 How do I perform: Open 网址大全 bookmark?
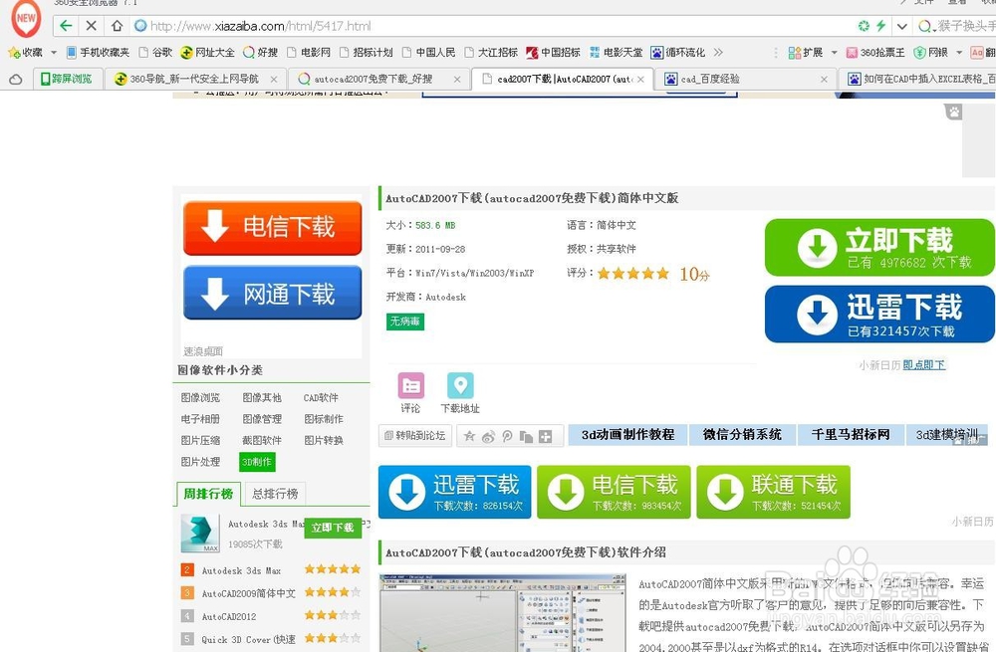pos(208,52)
